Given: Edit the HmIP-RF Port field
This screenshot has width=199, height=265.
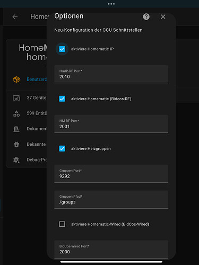Looking at the screenshot, I should (x=111, y=74).
